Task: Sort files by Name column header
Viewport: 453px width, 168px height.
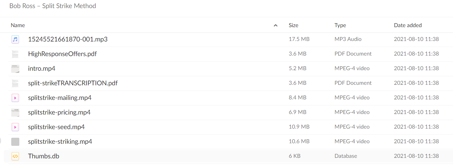Action: [x=18, y=25]
